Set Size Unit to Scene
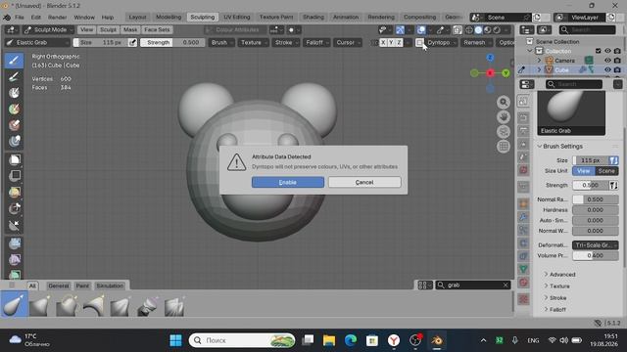The width and height of the screenshot is (627, 352). pos(606,171)
